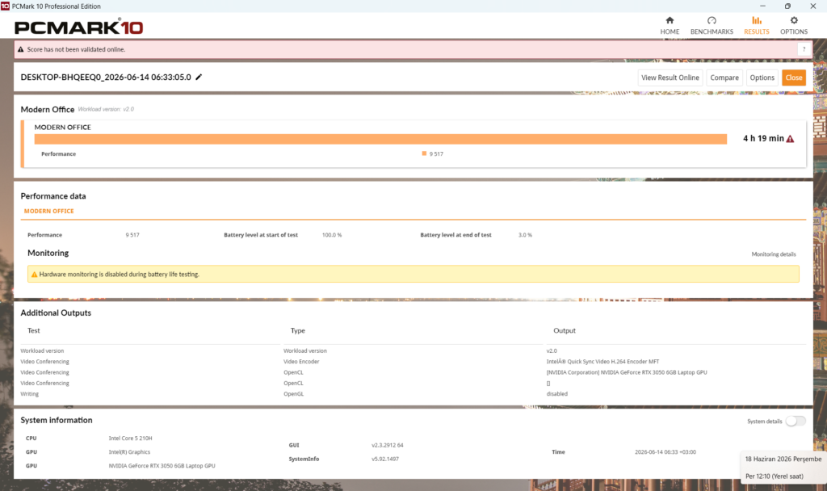Minimize the PCMark 10 window
Image resolution: width=827 pixels, height=491 pixels.
pyautogui.click(x=762, y=6)
